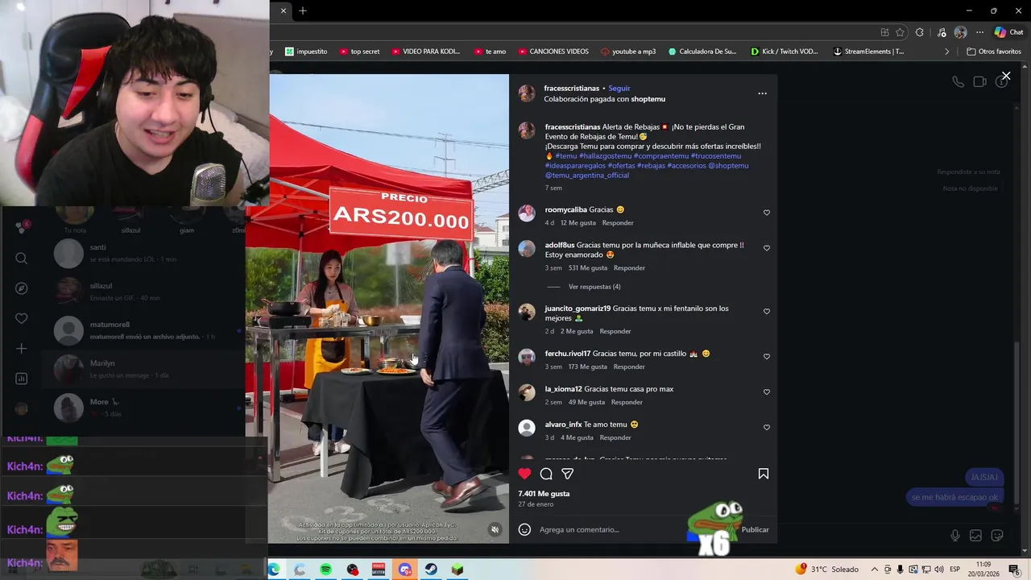Attach an image with the picture icon
Image resolution: width=1031 pixels, height=580 pixels.
coord(975,536)
